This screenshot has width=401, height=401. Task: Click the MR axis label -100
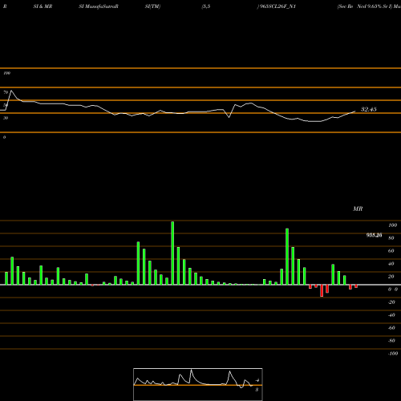coord(393,354)
